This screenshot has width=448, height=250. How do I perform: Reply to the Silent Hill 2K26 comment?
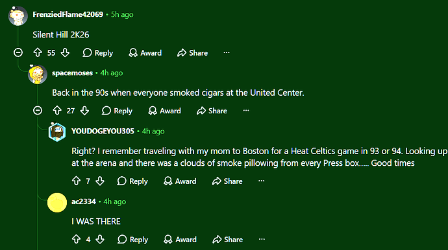pyautogui.click(x=98, y=52)
